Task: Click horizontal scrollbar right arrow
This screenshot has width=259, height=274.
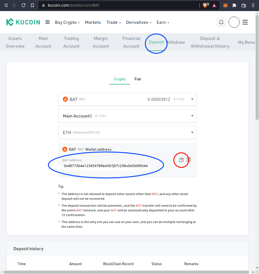Action: point(253,272)
